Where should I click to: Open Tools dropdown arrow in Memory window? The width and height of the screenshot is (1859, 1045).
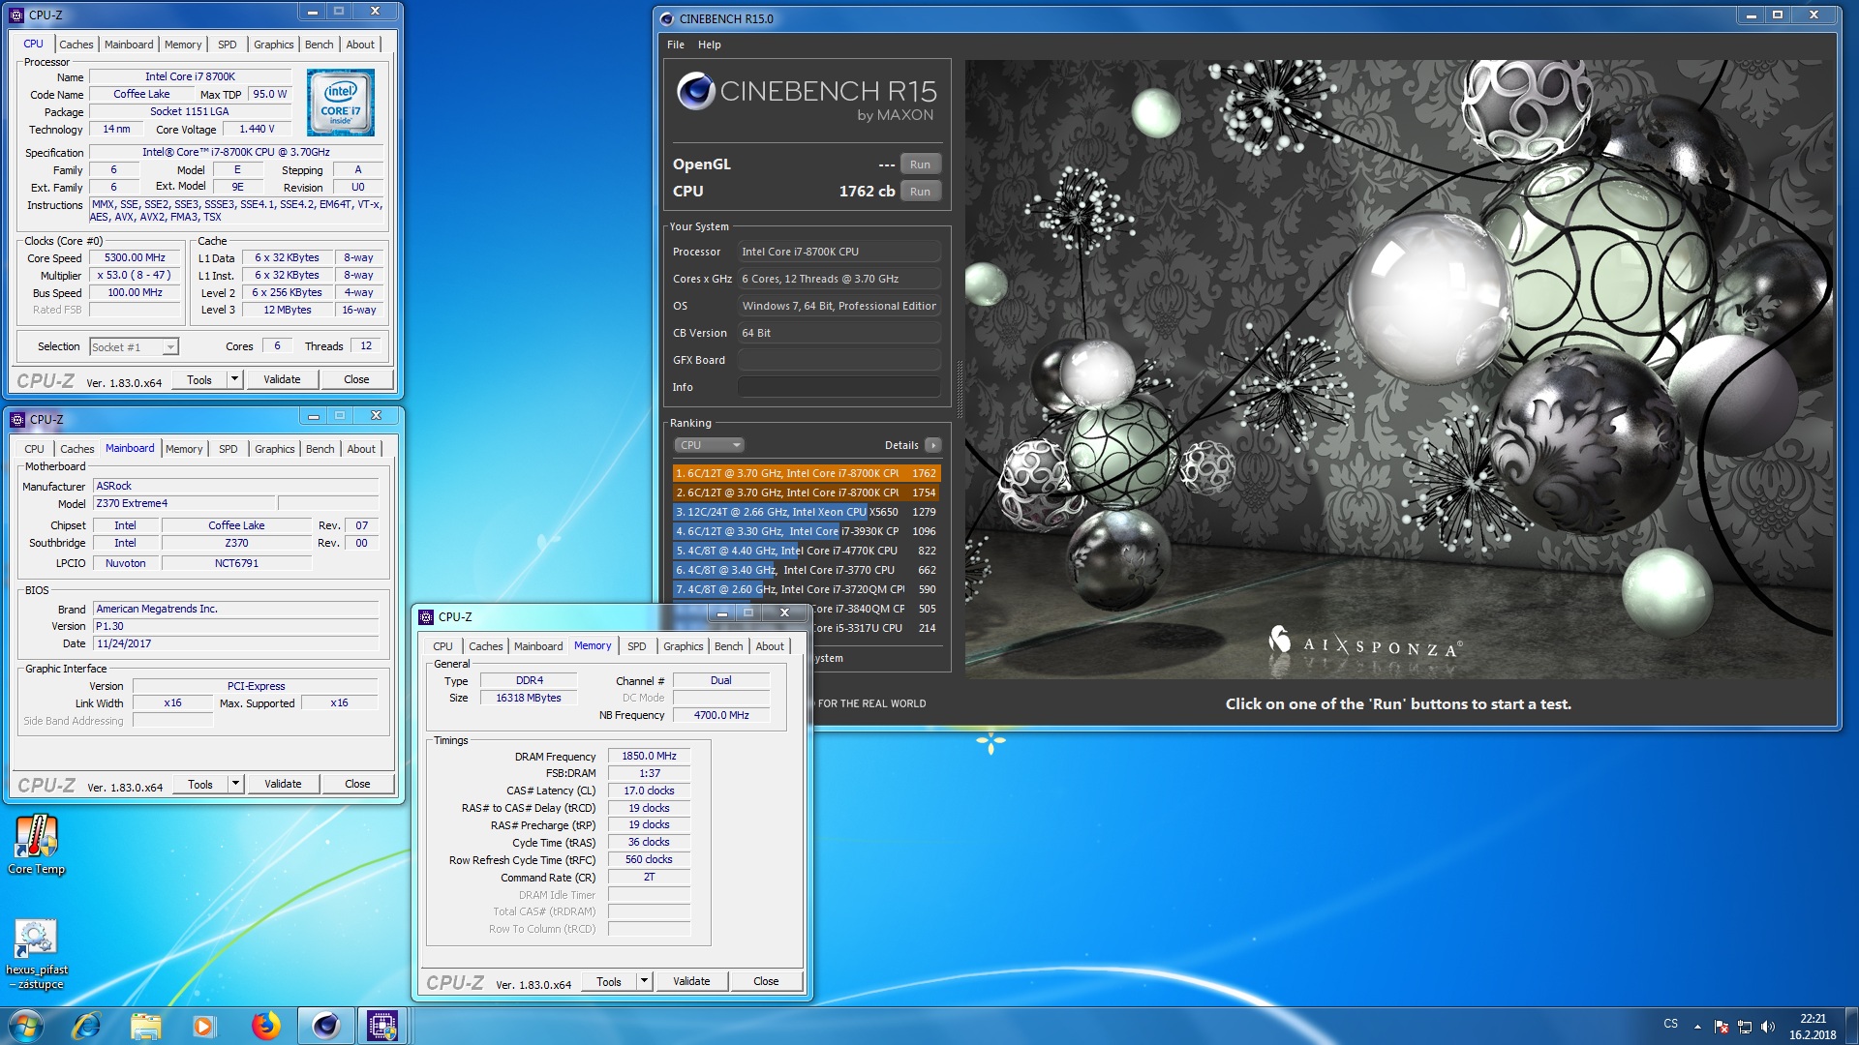pyautogui.click(x=644, y=981)
